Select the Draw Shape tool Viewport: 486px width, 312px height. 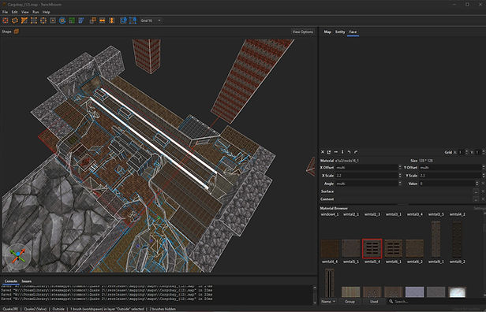(6, 20)
